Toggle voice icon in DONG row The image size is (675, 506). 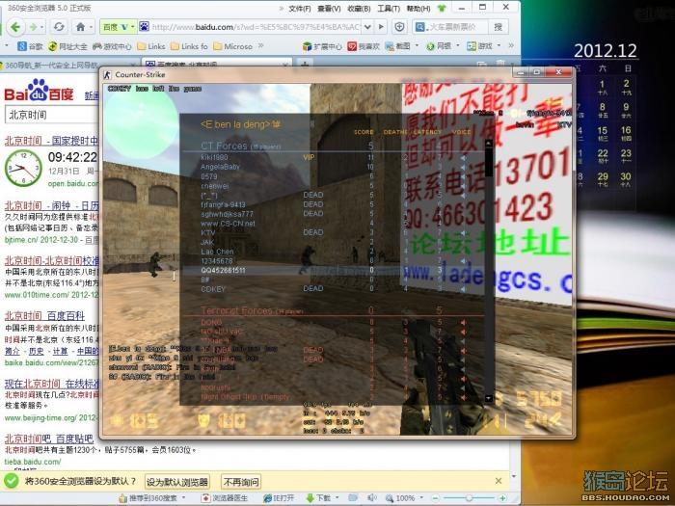[463, 322]
